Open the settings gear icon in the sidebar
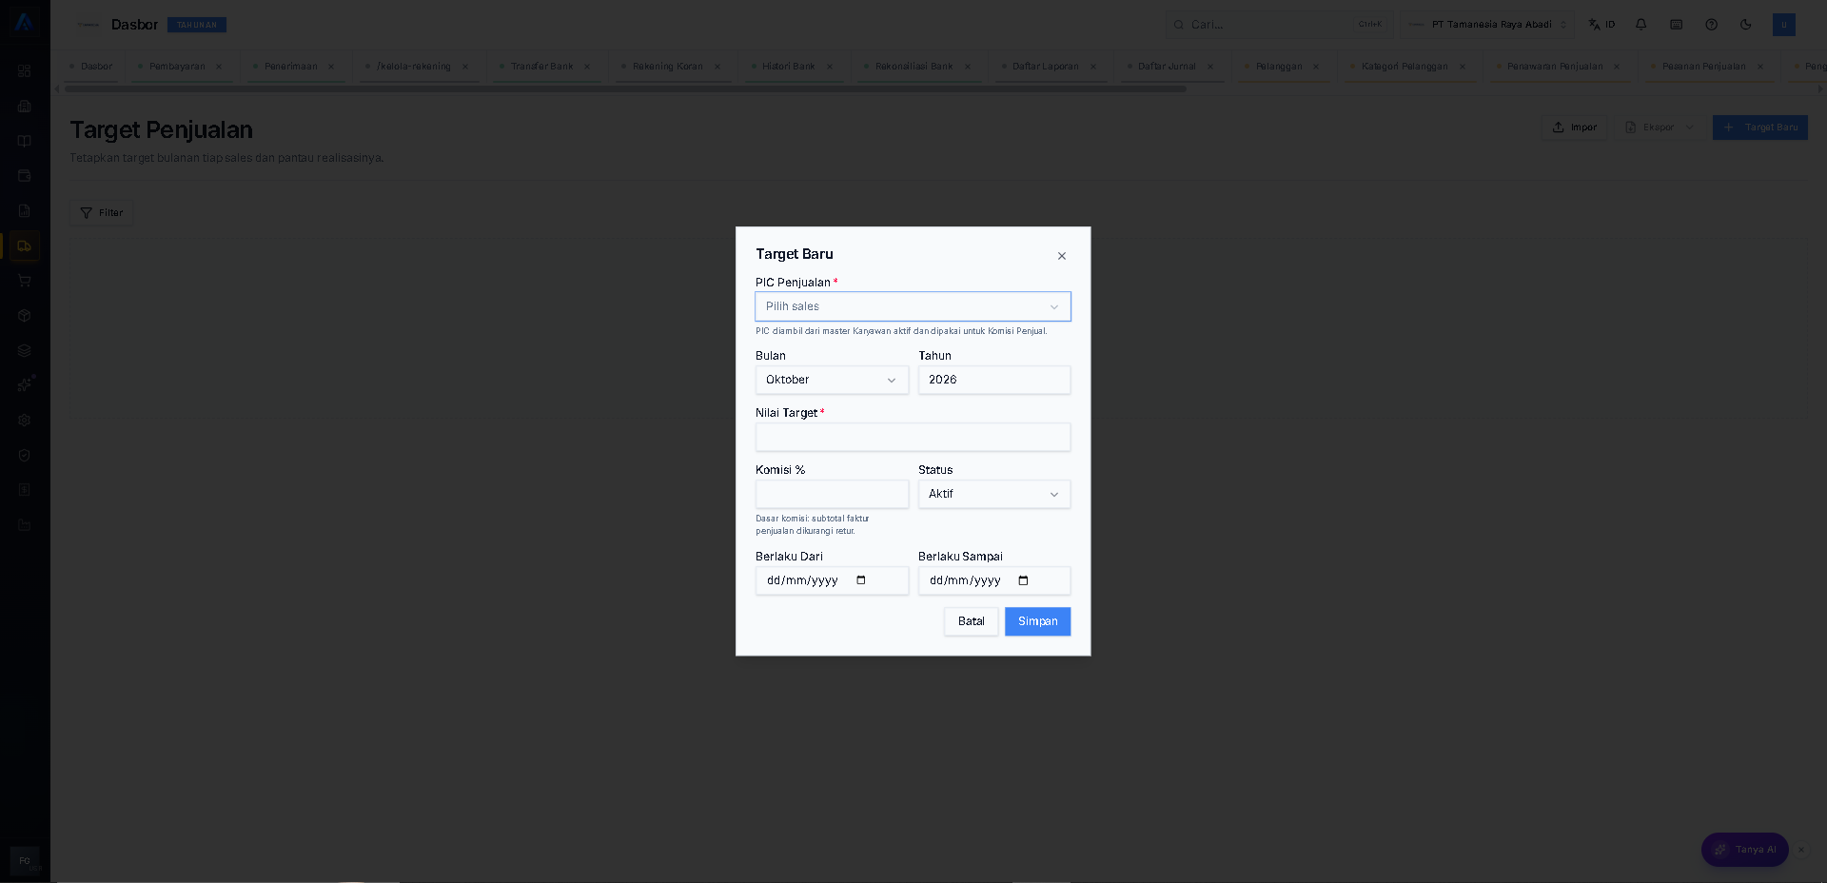Screen dimensions: 1827x883 click(x=25, y=421)
